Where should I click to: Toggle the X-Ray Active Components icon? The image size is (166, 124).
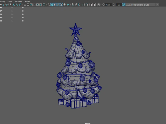[95, 4]
